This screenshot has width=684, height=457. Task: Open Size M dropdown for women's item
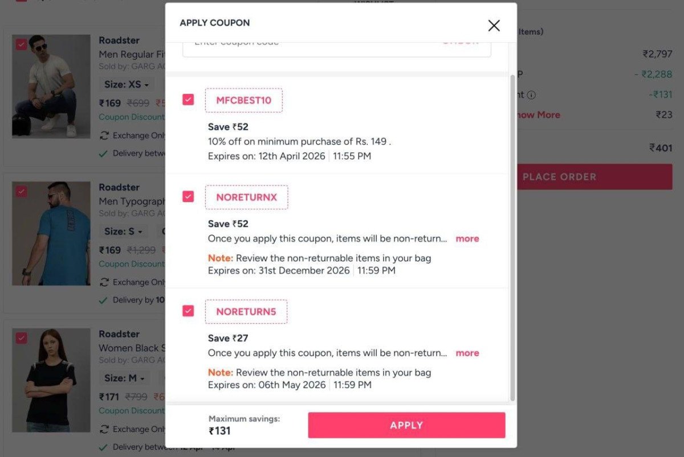point(125,378)
